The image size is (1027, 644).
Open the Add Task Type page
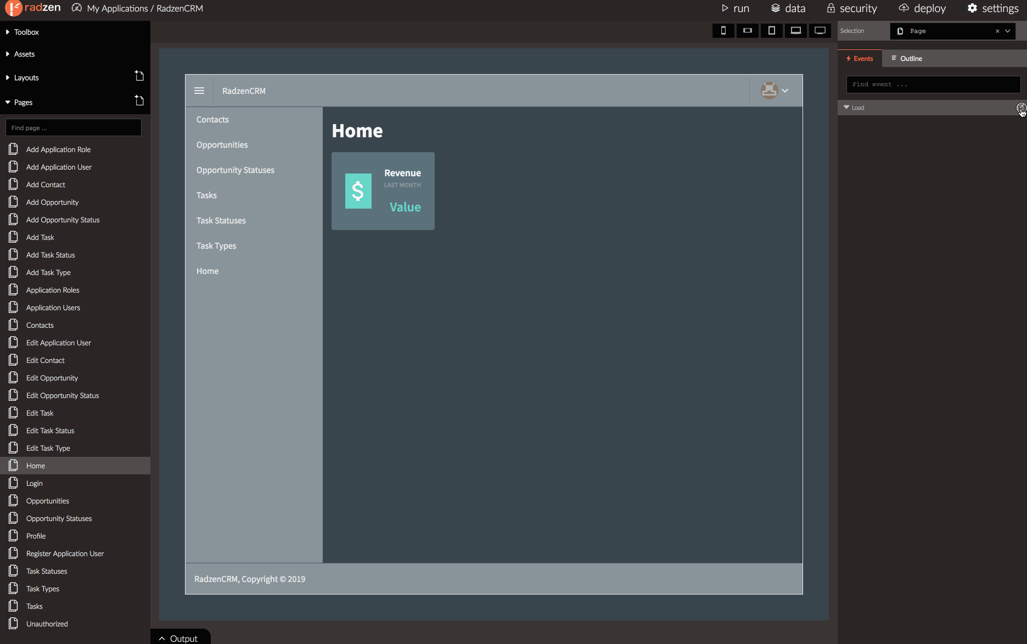point(48,272)
